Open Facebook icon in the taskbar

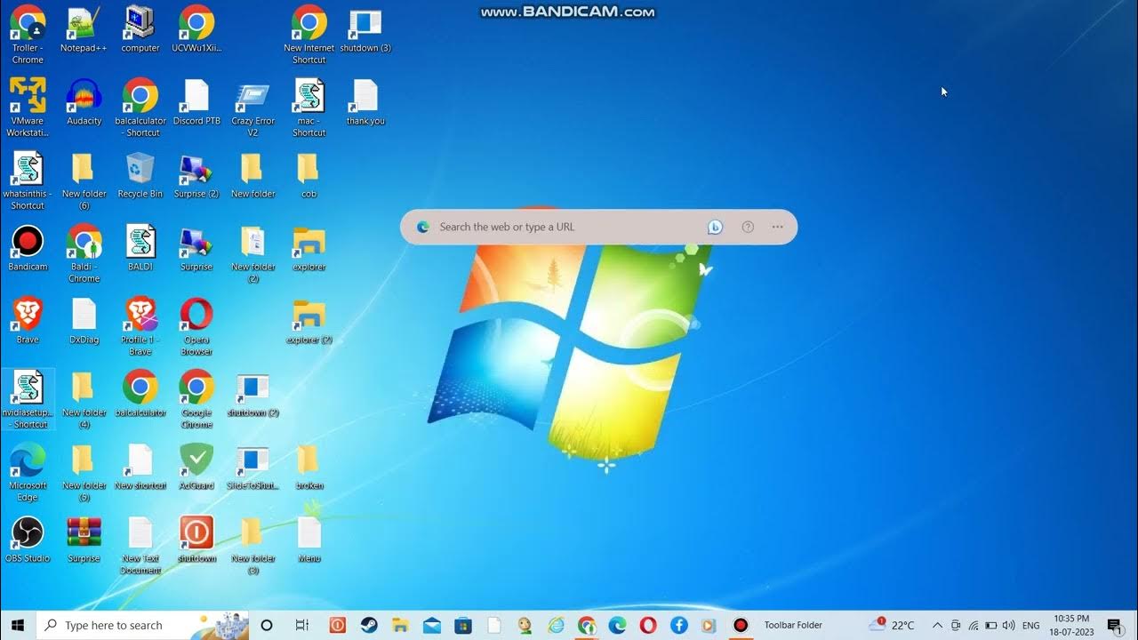pos(679,625)
